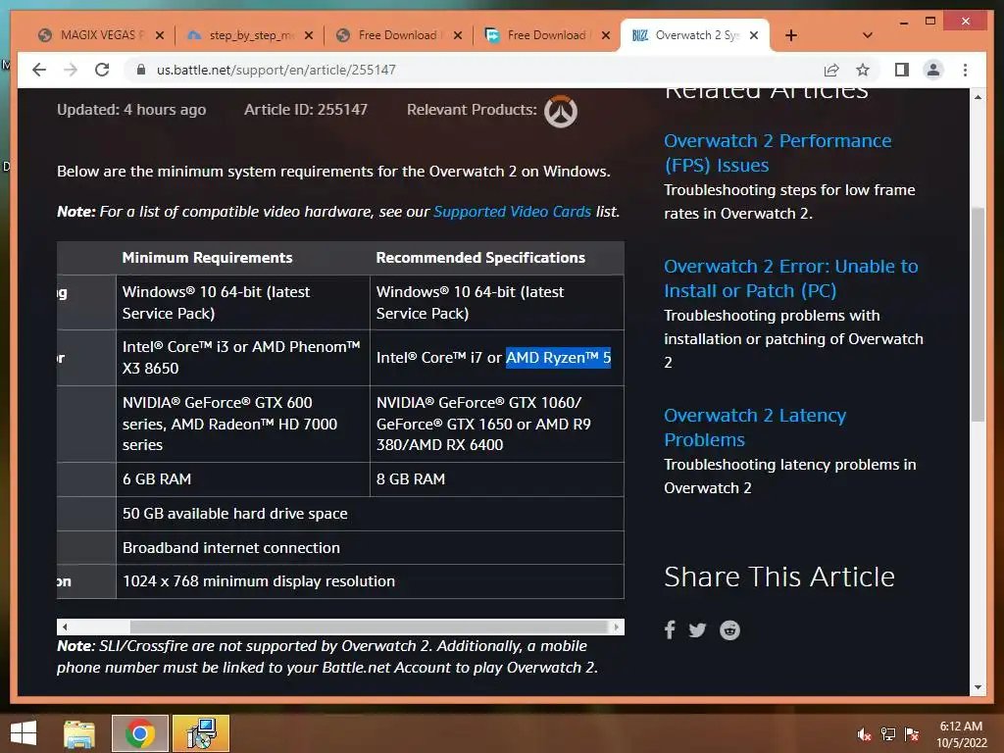Click the address bar URL

pos(276,70)
